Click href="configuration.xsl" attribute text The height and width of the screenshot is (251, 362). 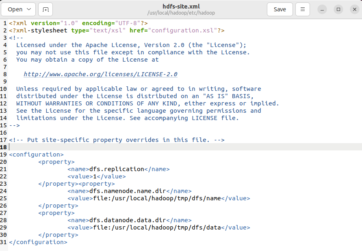[173, 30]
